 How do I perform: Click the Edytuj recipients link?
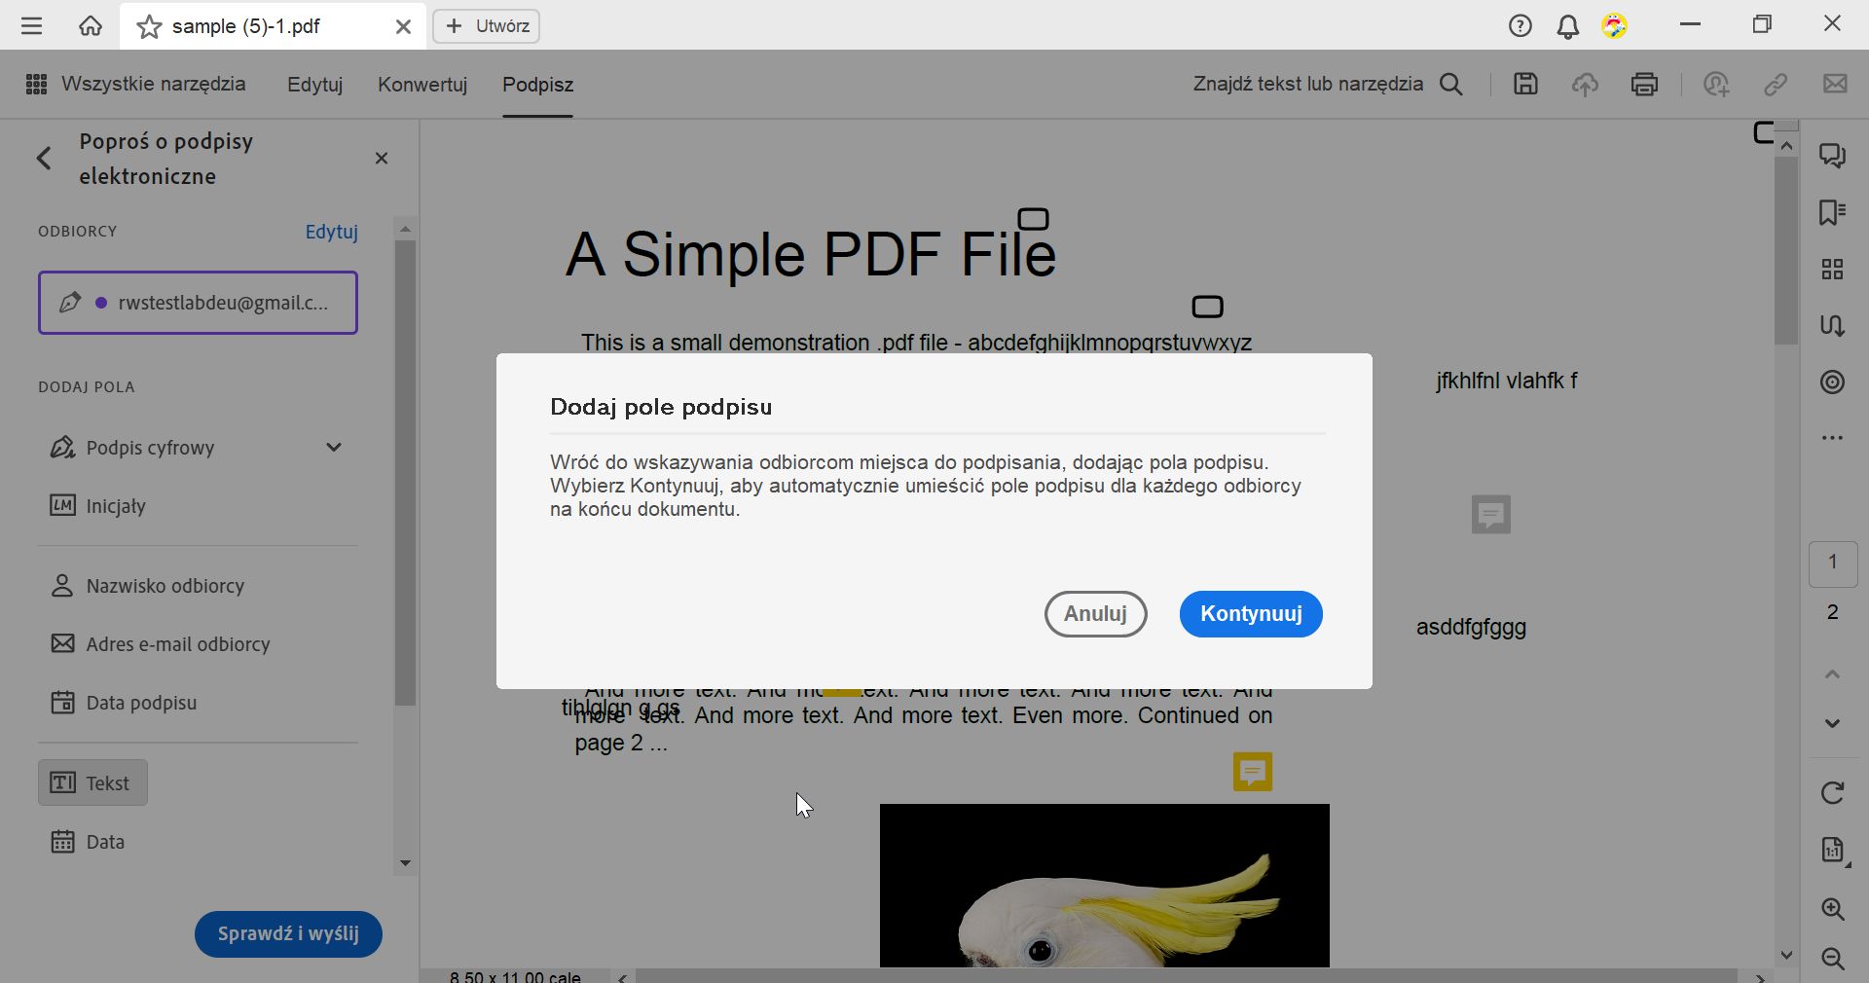tap(332, 232)
